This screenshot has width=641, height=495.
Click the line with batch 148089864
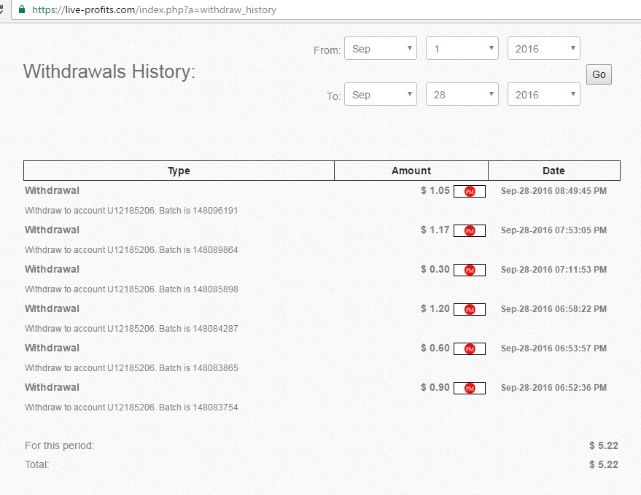131,250
